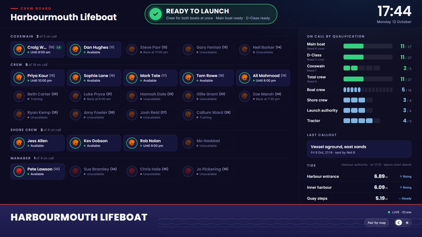
Task: Select Mo Haddad's shore crew card
Action: point(207,143)
